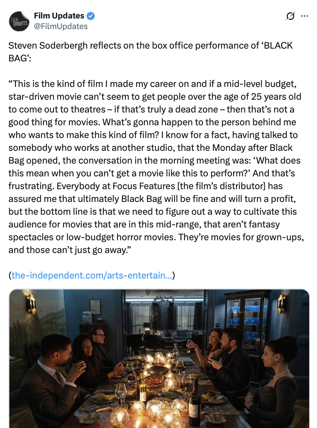Screen dimensions: 317x428
Task: Click the right wall sconce in the photo
Action: tap(281, 303)
